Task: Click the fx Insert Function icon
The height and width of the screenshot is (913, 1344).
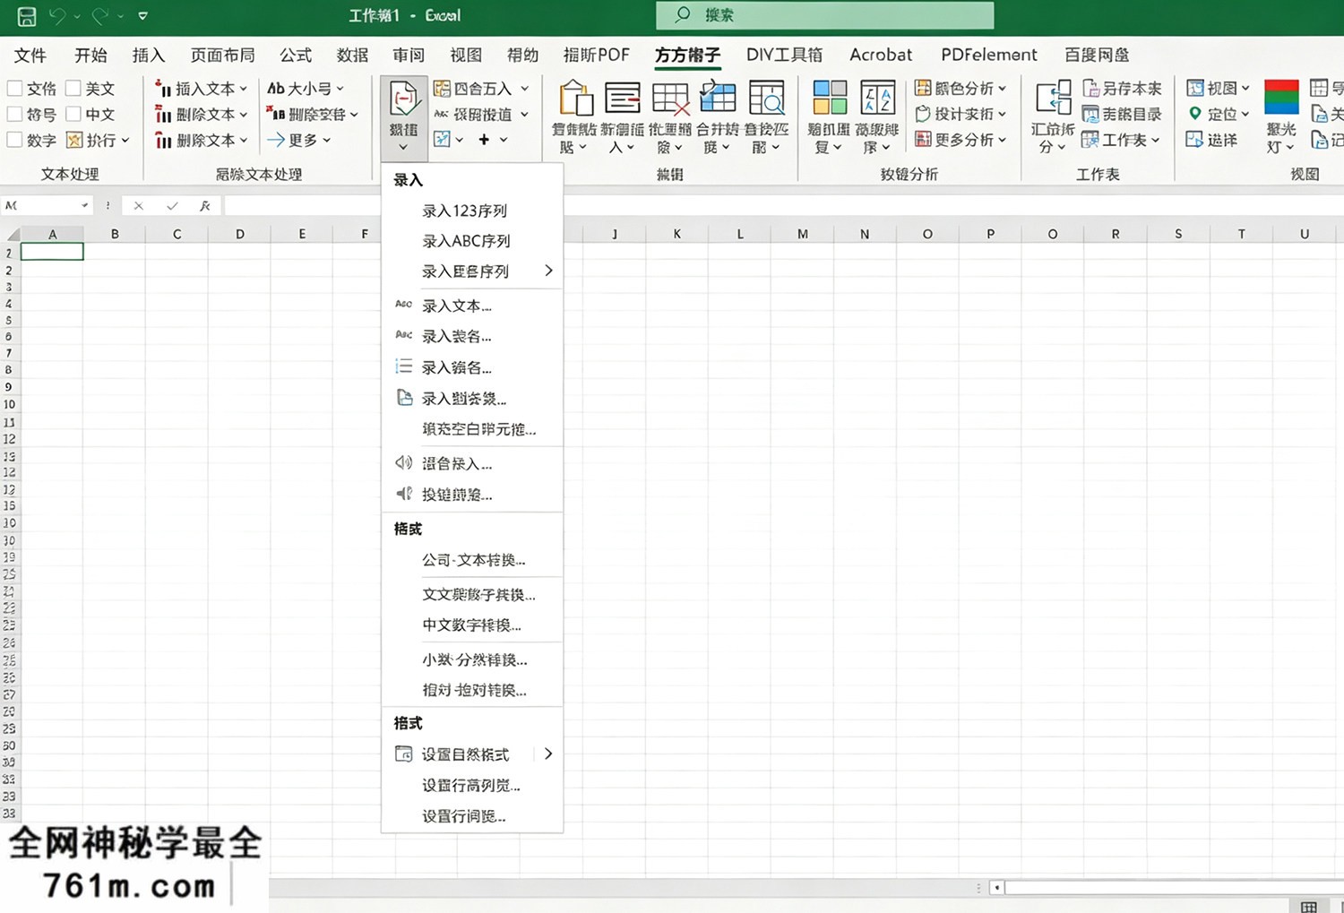Action: point(205,205)
